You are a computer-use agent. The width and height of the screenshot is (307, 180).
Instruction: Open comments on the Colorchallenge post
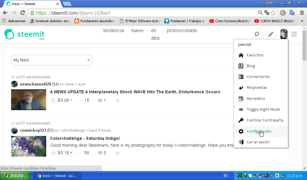pyautogui.click(x=102, y=153)
